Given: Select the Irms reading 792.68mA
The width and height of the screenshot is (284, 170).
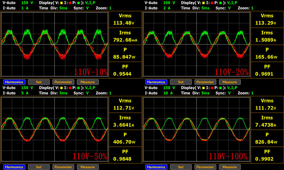Looking at the screenshot, I should tap(125, 40).
